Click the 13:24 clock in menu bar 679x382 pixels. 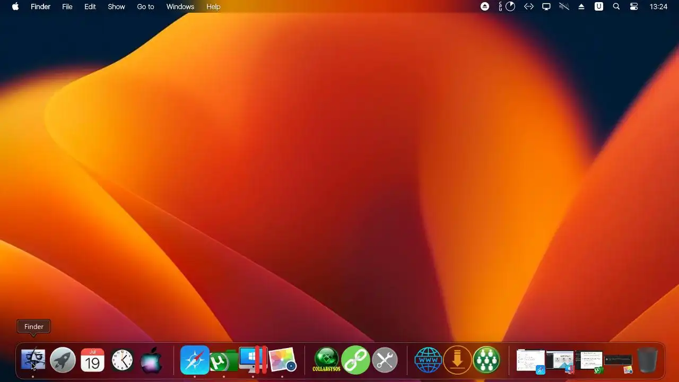coord(658,6)
